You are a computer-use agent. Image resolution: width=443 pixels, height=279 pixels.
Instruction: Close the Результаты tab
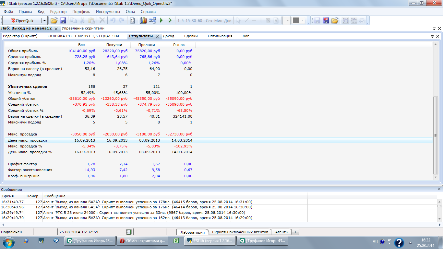point(157,37)
